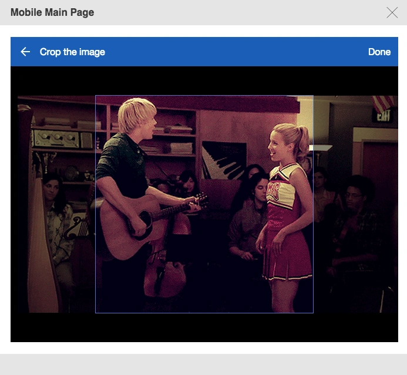Click the back arrow icon
This screenshot has height=375, width=407.
point(25,52)
